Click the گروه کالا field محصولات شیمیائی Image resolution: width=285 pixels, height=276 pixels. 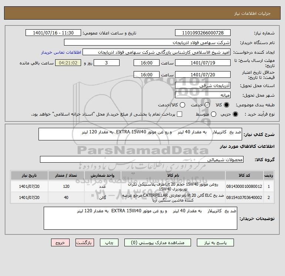(142, 159)
